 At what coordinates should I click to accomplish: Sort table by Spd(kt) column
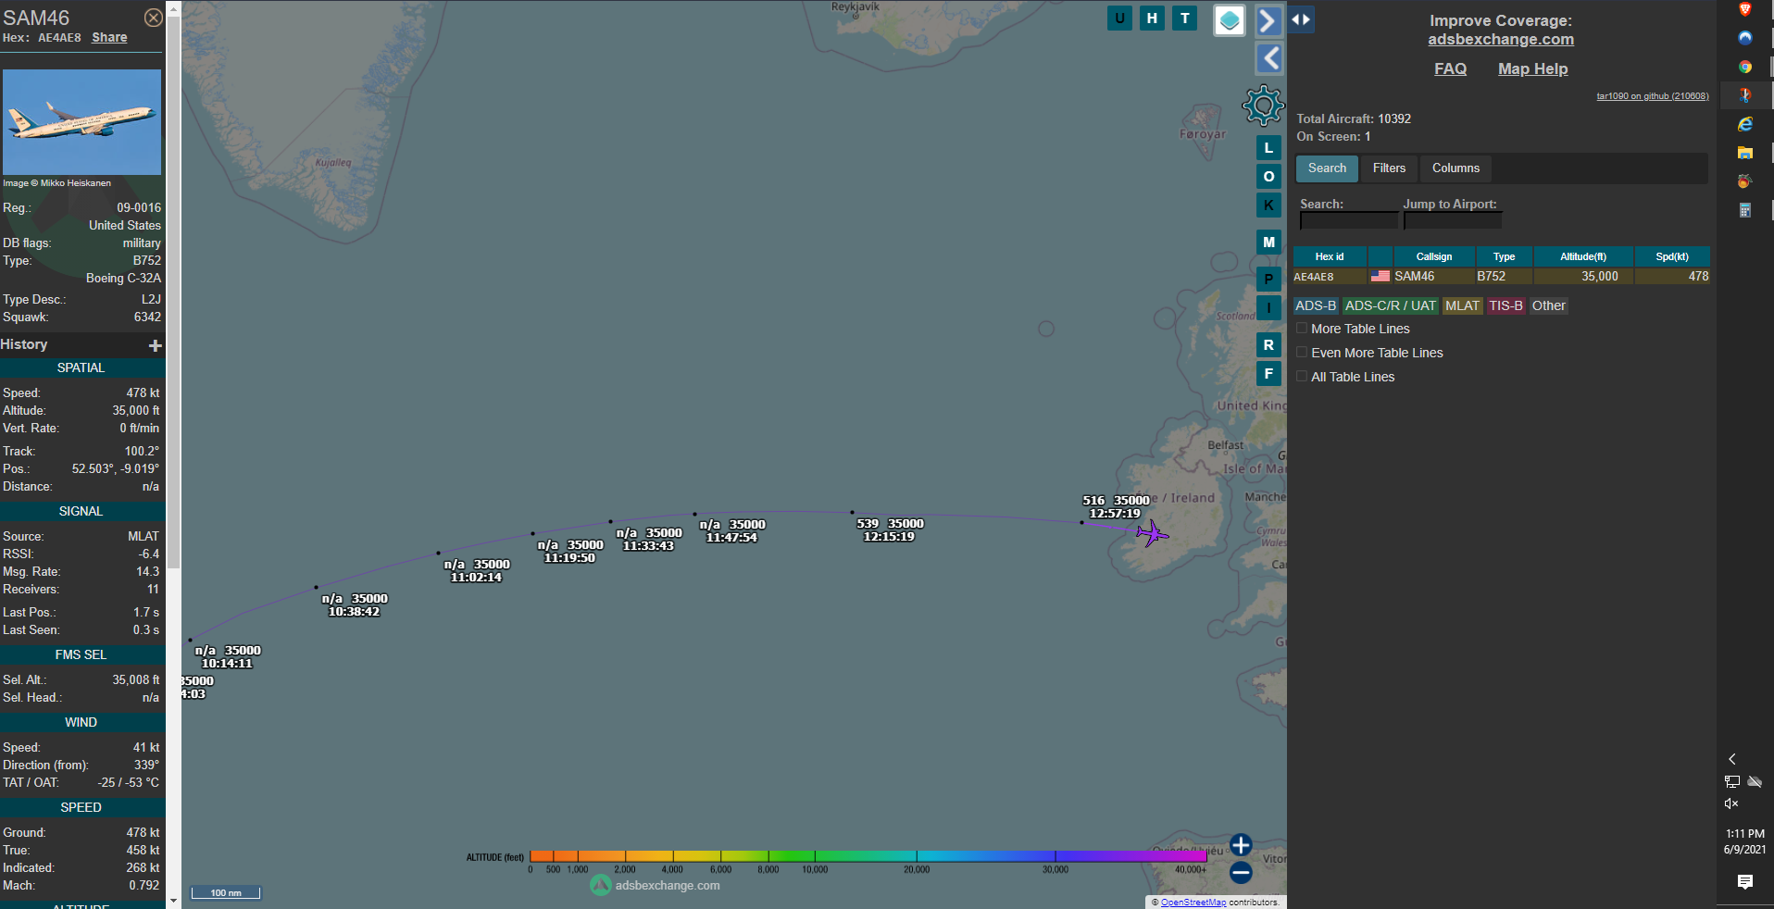1672,256
